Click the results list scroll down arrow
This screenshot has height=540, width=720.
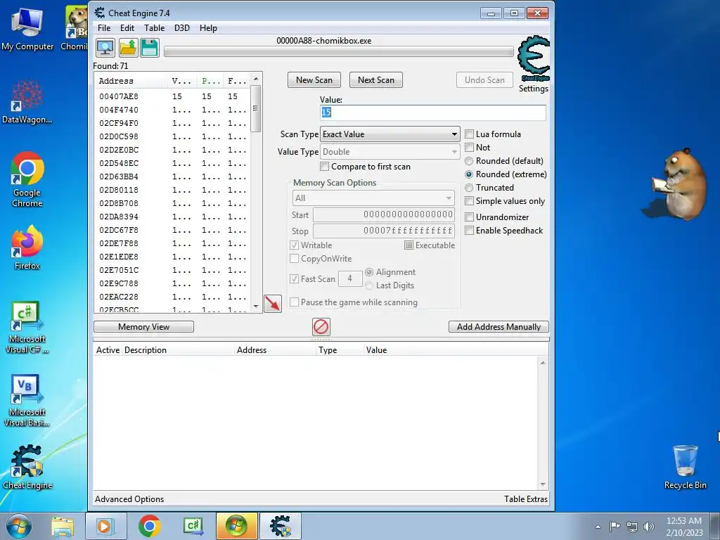pyautogui.click(x=256, y=307)
